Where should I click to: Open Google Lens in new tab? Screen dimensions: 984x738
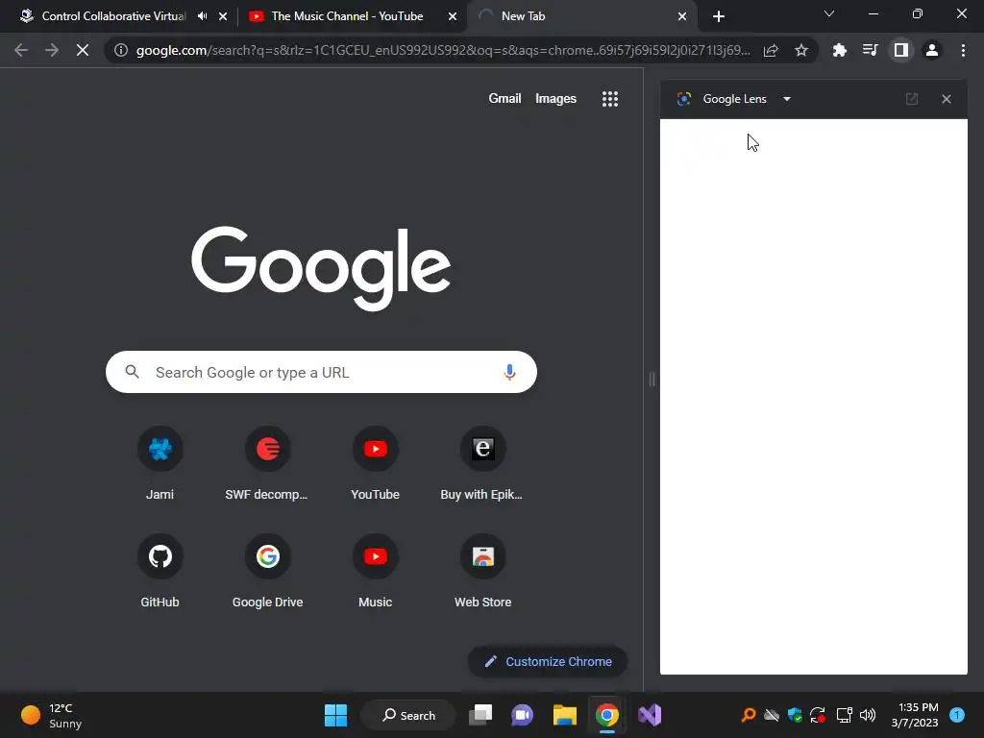[x=912, y=99]
